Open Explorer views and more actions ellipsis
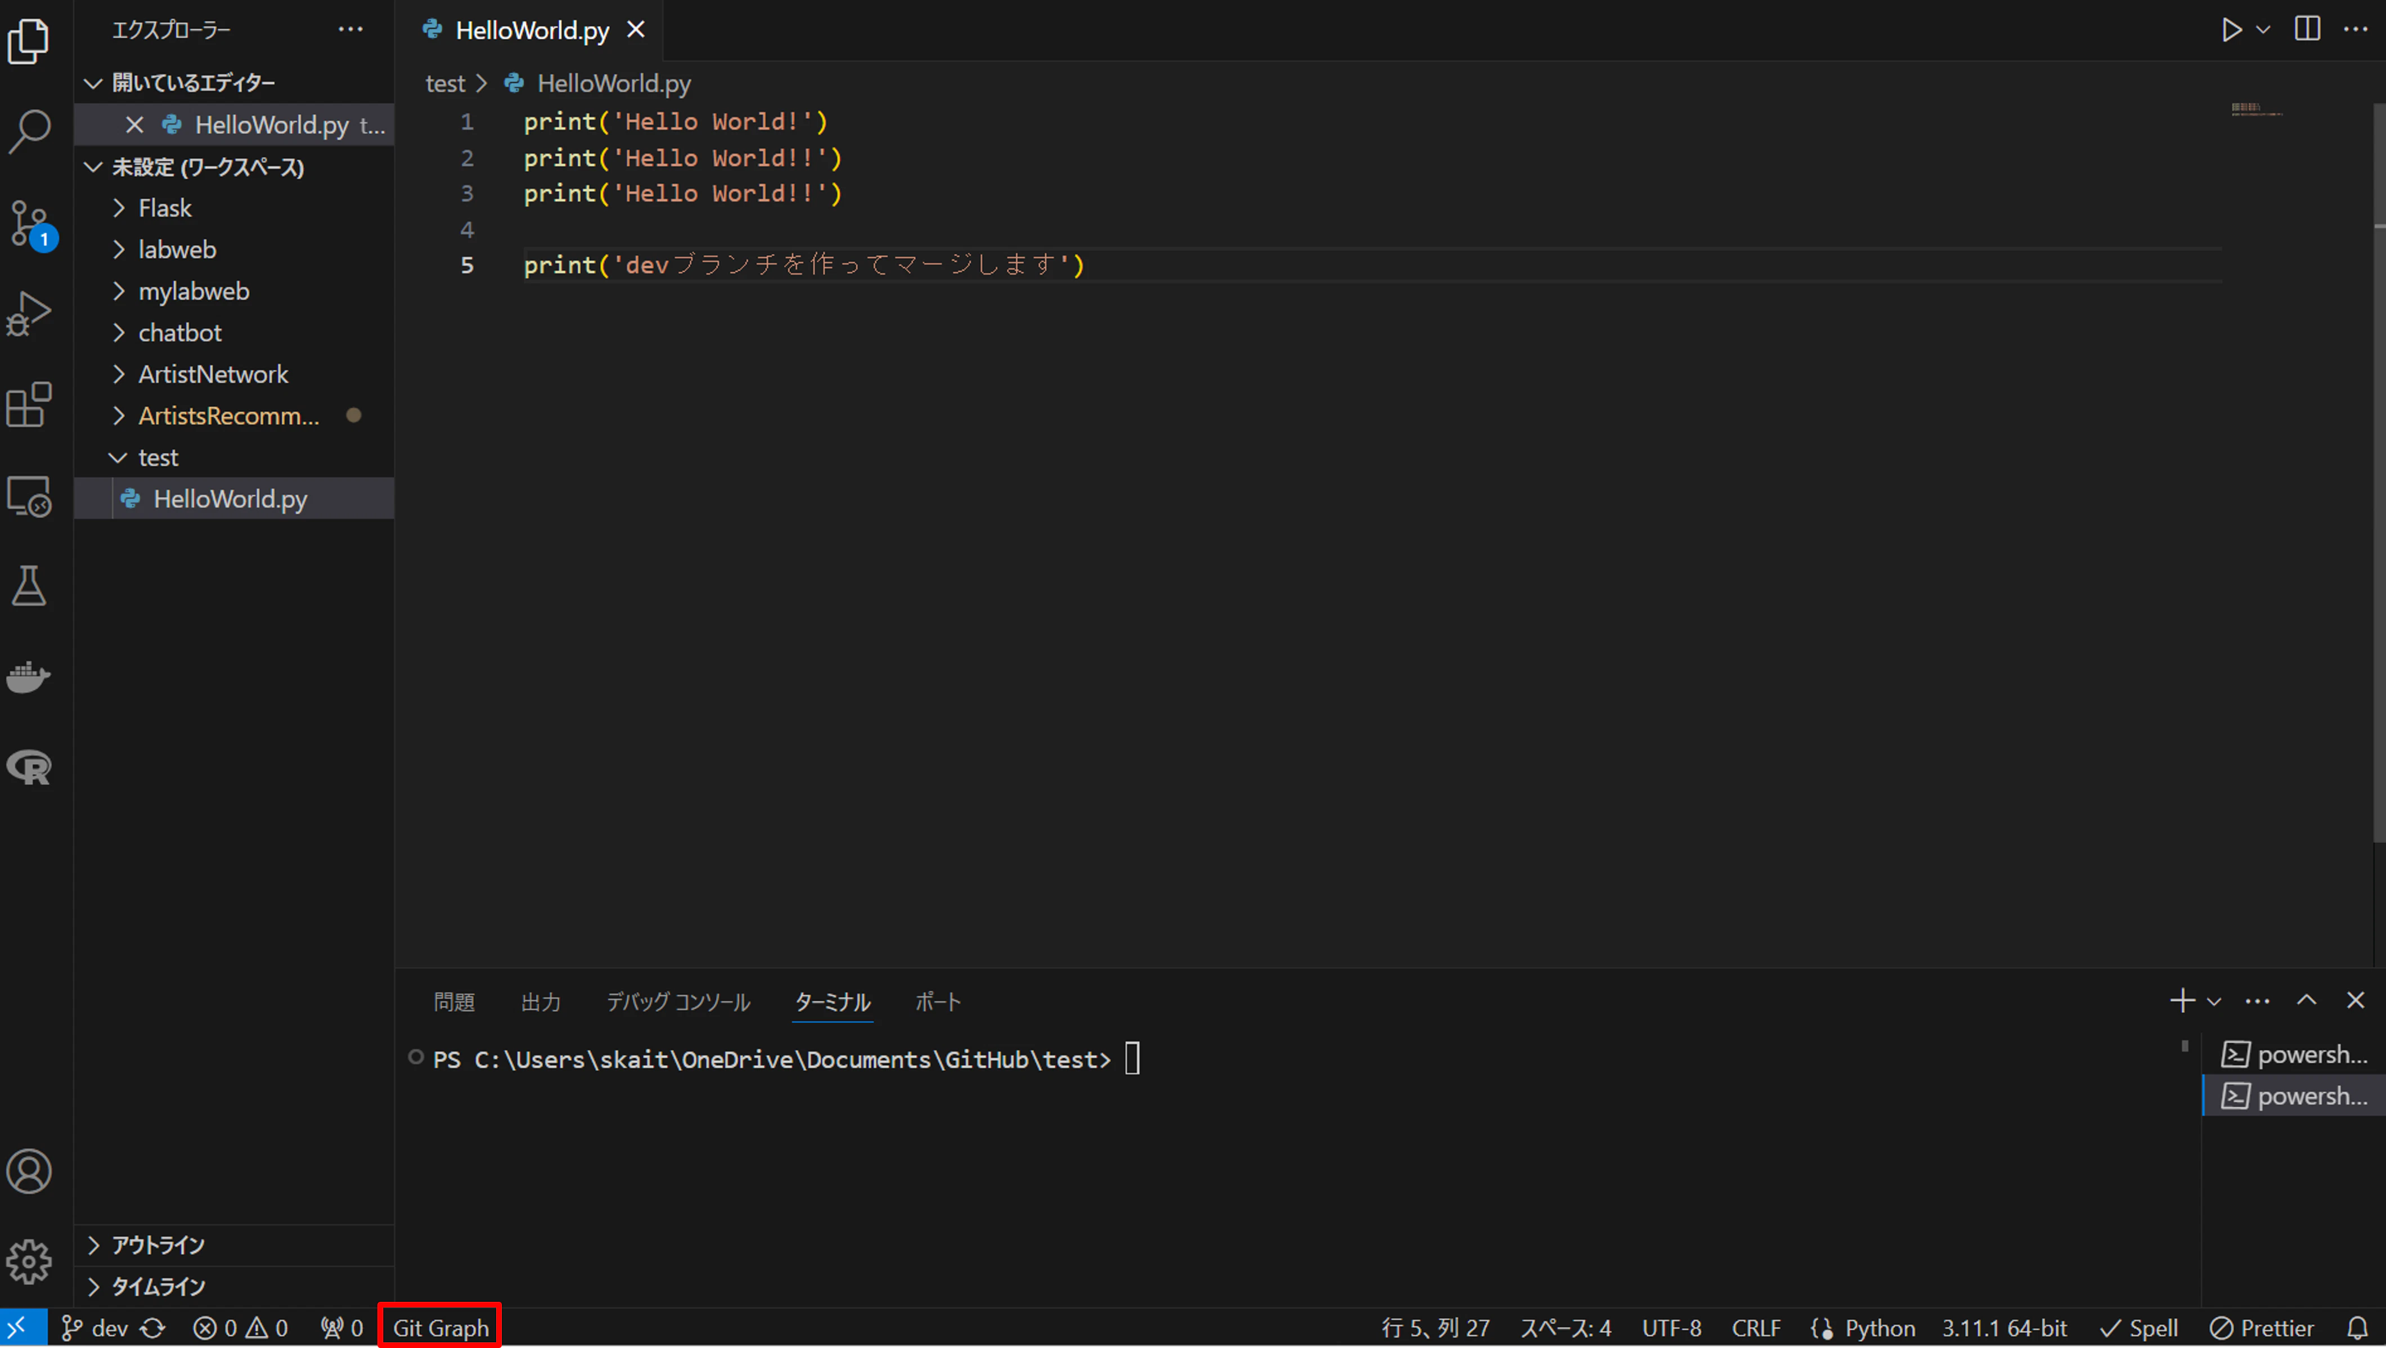This screenshot has width=2386, height=1348. pyautogui.click(x=350, y=30)
